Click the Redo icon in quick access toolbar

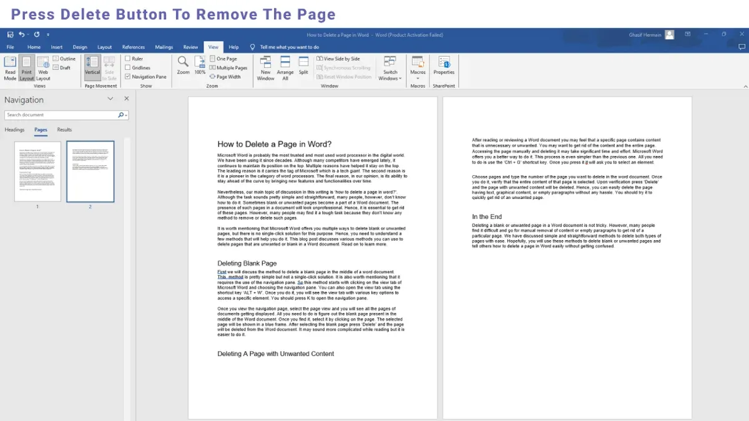37,35
